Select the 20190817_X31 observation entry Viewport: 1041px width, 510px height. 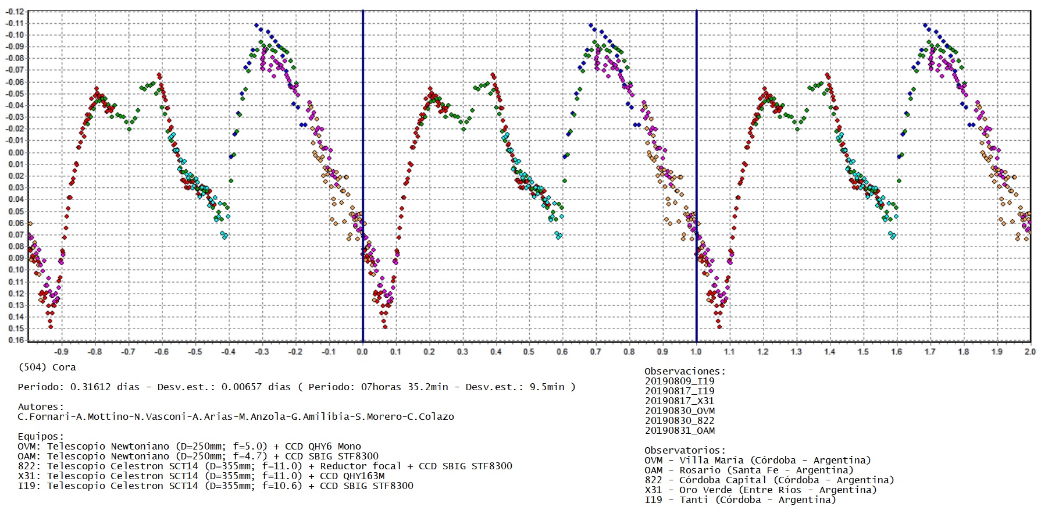pos(679,401)
